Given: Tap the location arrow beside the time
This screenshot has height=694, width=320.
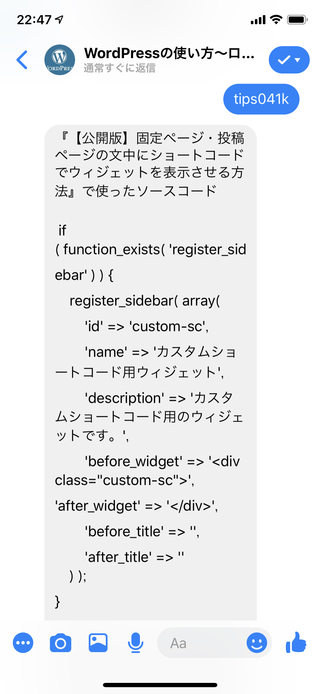Looking at the screenshot, I should (59, 19).
